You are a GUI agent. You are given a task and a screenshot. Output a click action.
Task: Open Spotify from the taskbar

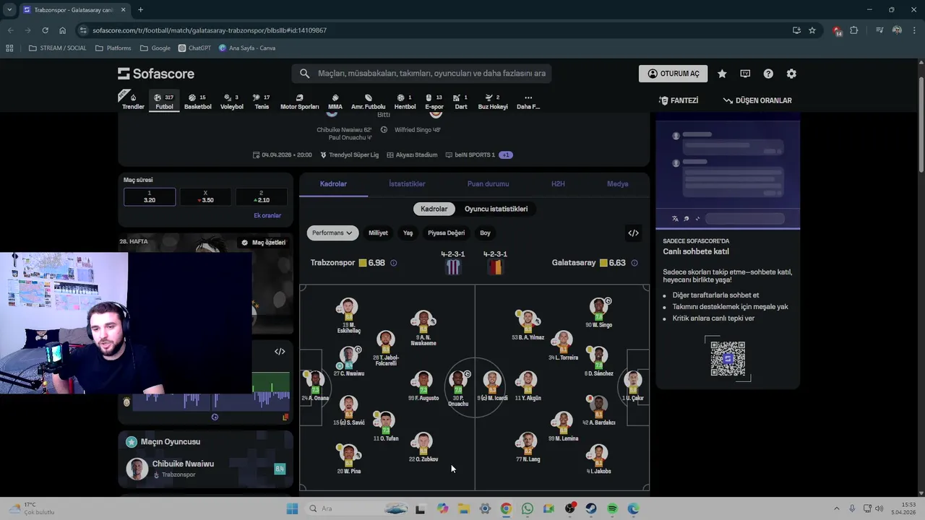coord(612,508)
